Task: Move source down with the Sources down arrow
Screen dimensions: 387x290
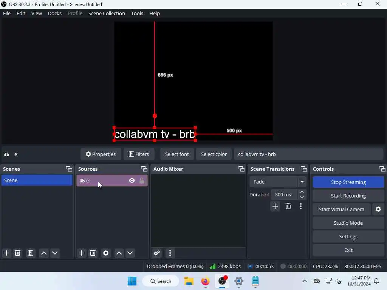Action: click(130, 253)
